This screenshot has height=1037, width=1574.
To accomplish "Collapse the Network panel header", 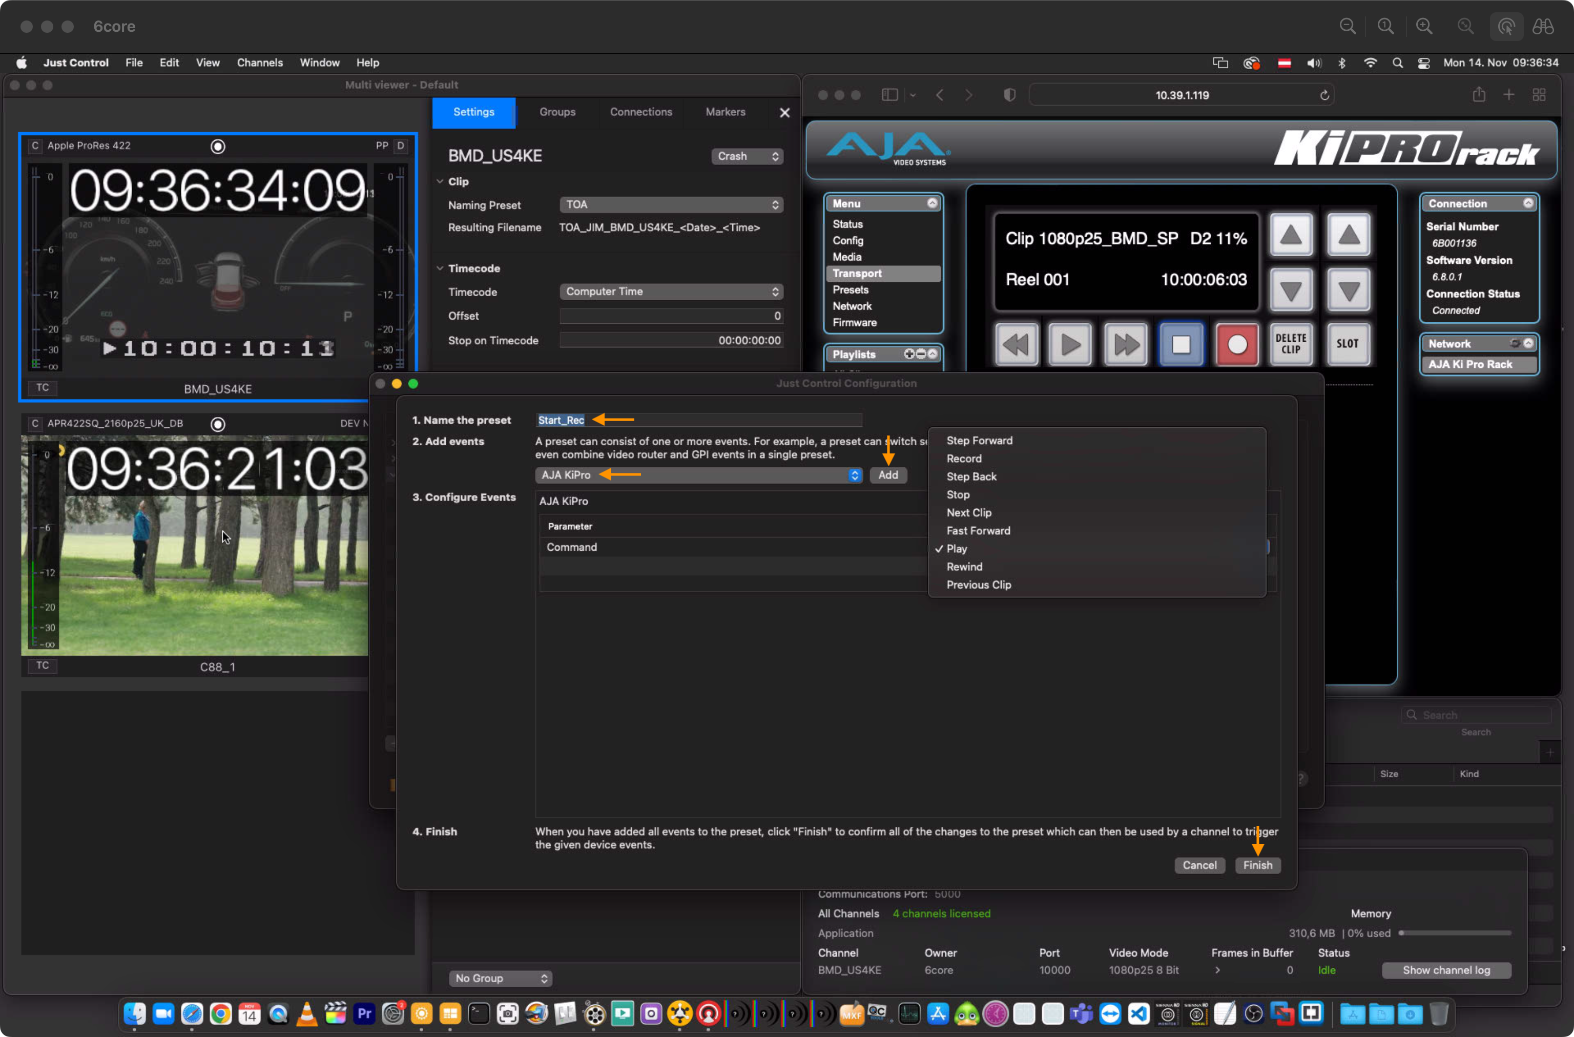I will [x=1528, y=343].
